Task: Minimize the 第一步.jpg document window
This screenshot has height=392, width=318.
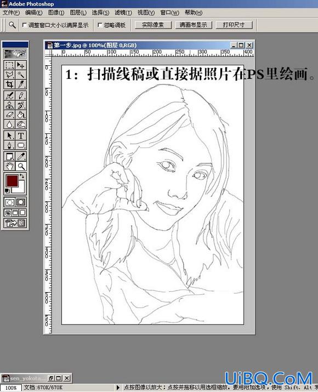Action: pos(233,46)
